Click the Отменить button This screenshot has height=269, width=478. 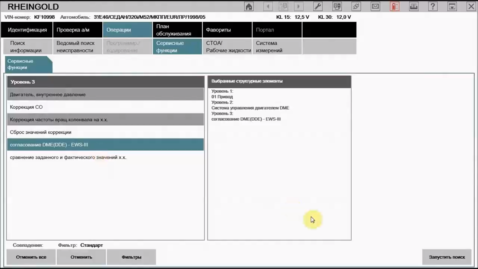click(81, 257)
